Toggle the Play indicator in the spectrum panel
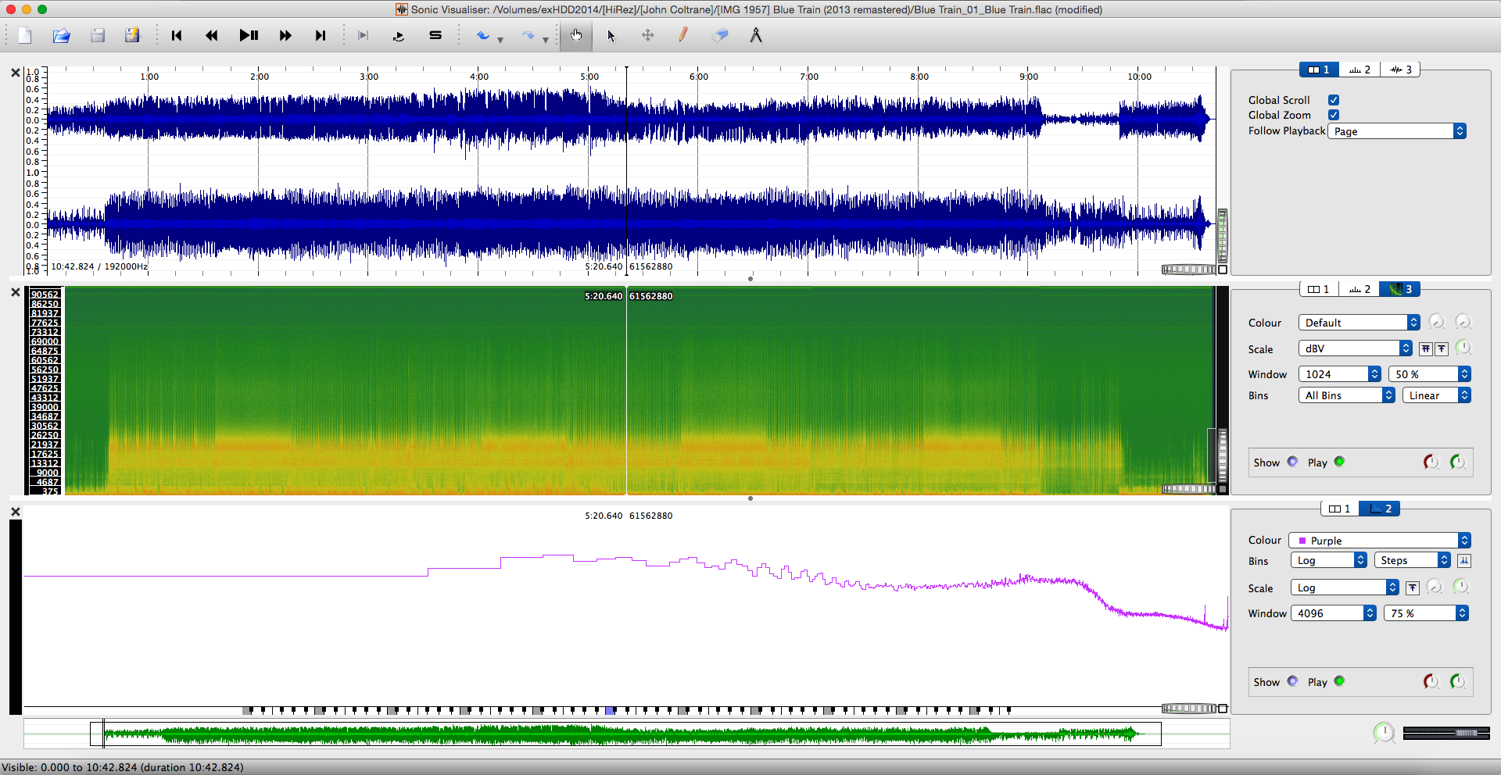1501x775 pixels. tap(1339, 681)
